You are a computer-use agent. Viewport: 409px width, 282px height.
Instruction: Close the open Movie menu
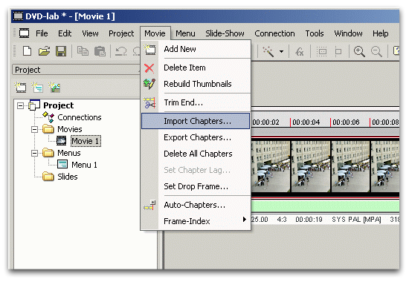click(155, 33)
